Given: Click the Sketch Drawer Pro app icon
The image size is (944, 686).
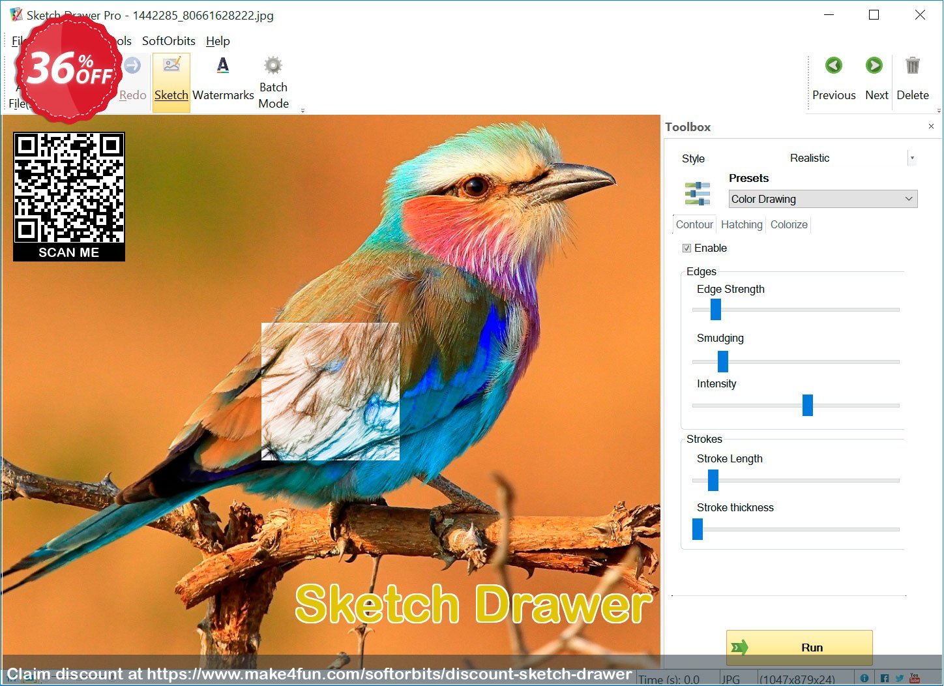Looking at the screenshot, I should (16, 14).
